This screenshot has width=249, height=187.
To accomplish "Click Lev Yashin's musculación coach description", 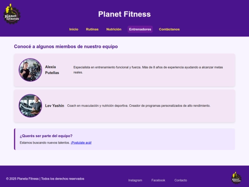I will pyautogui.click(x=139, y=106).
